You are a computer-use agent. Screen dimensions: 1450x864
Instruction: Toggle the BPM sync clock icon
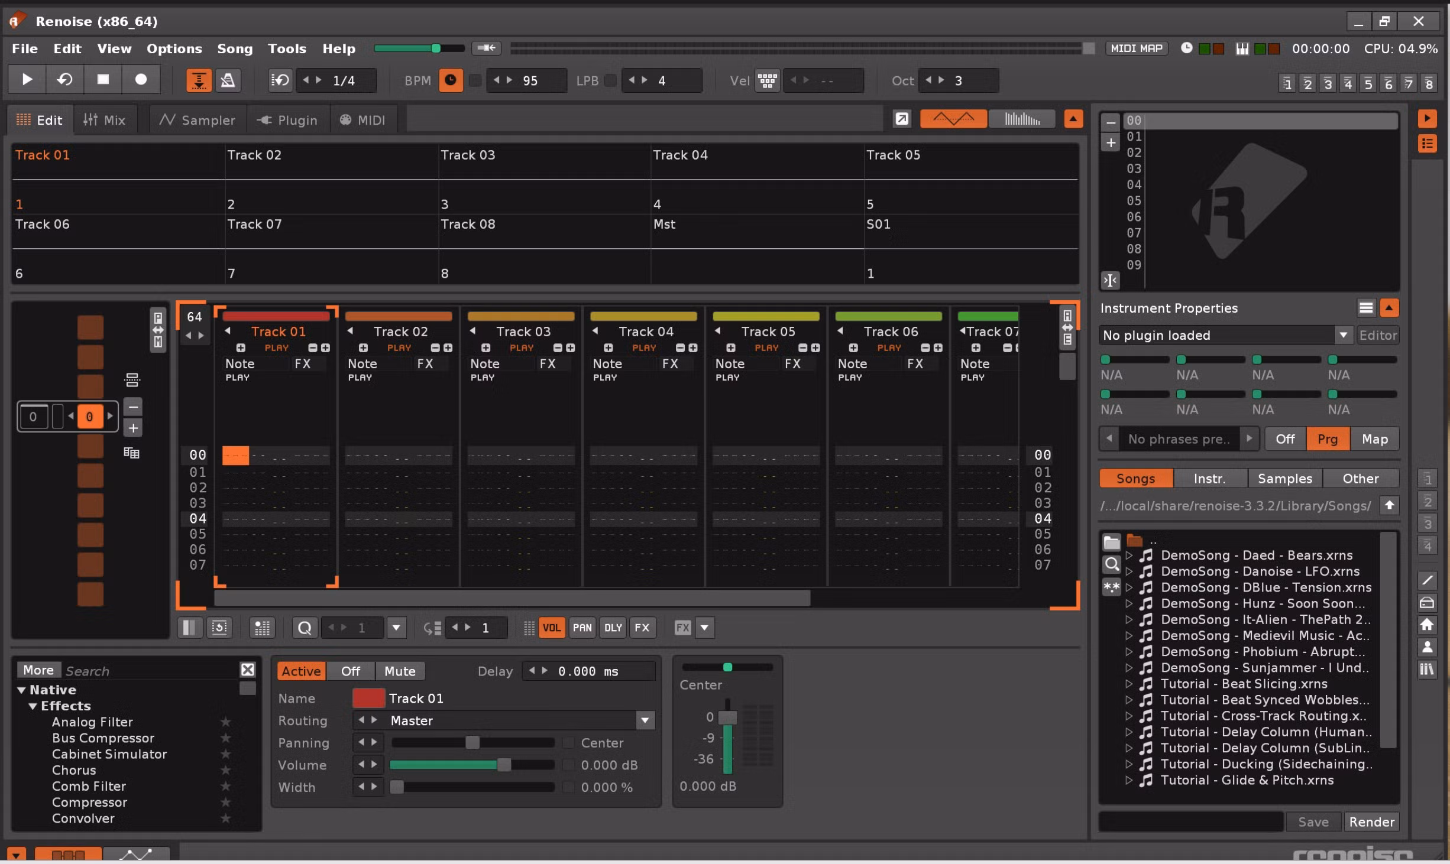(450, 80)
